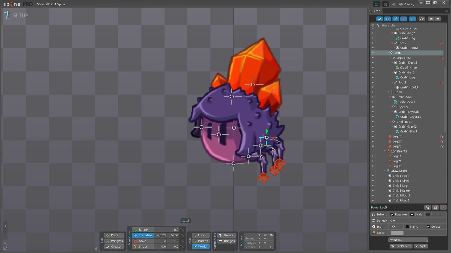Click the Split button

[x=421, y=246]
